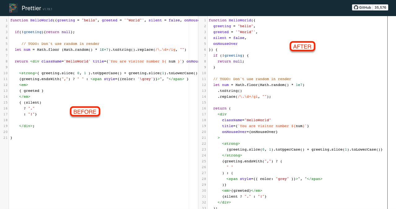Image resolution: width=396 pixels, height=209 pixels.
Task: Click the GitHub octocat icon
Action: coord(356,7)
